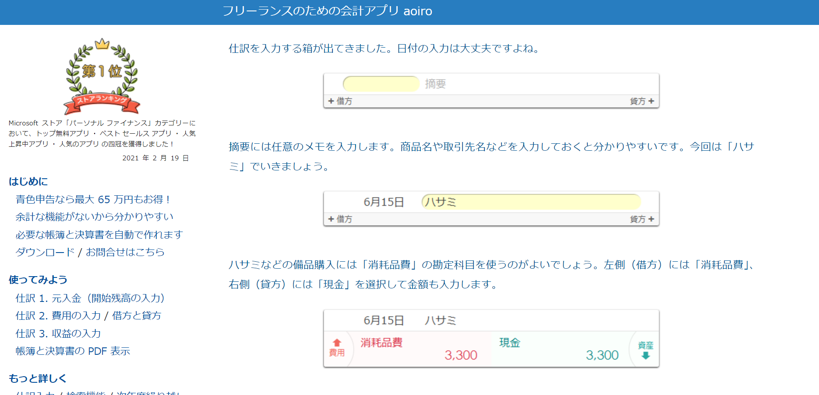Screen dimensions: 819x395
Task: Click 余計な機能がないから分かりやすい link
Action: pyautogui.click(x=95, y=217)
